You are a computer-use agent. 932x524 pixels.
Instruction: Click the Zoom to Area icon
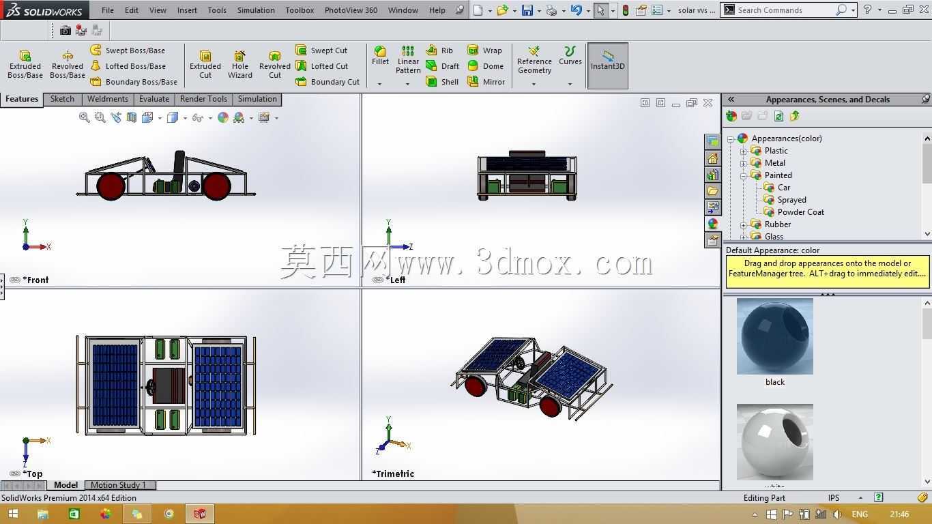tap(100, 117)
